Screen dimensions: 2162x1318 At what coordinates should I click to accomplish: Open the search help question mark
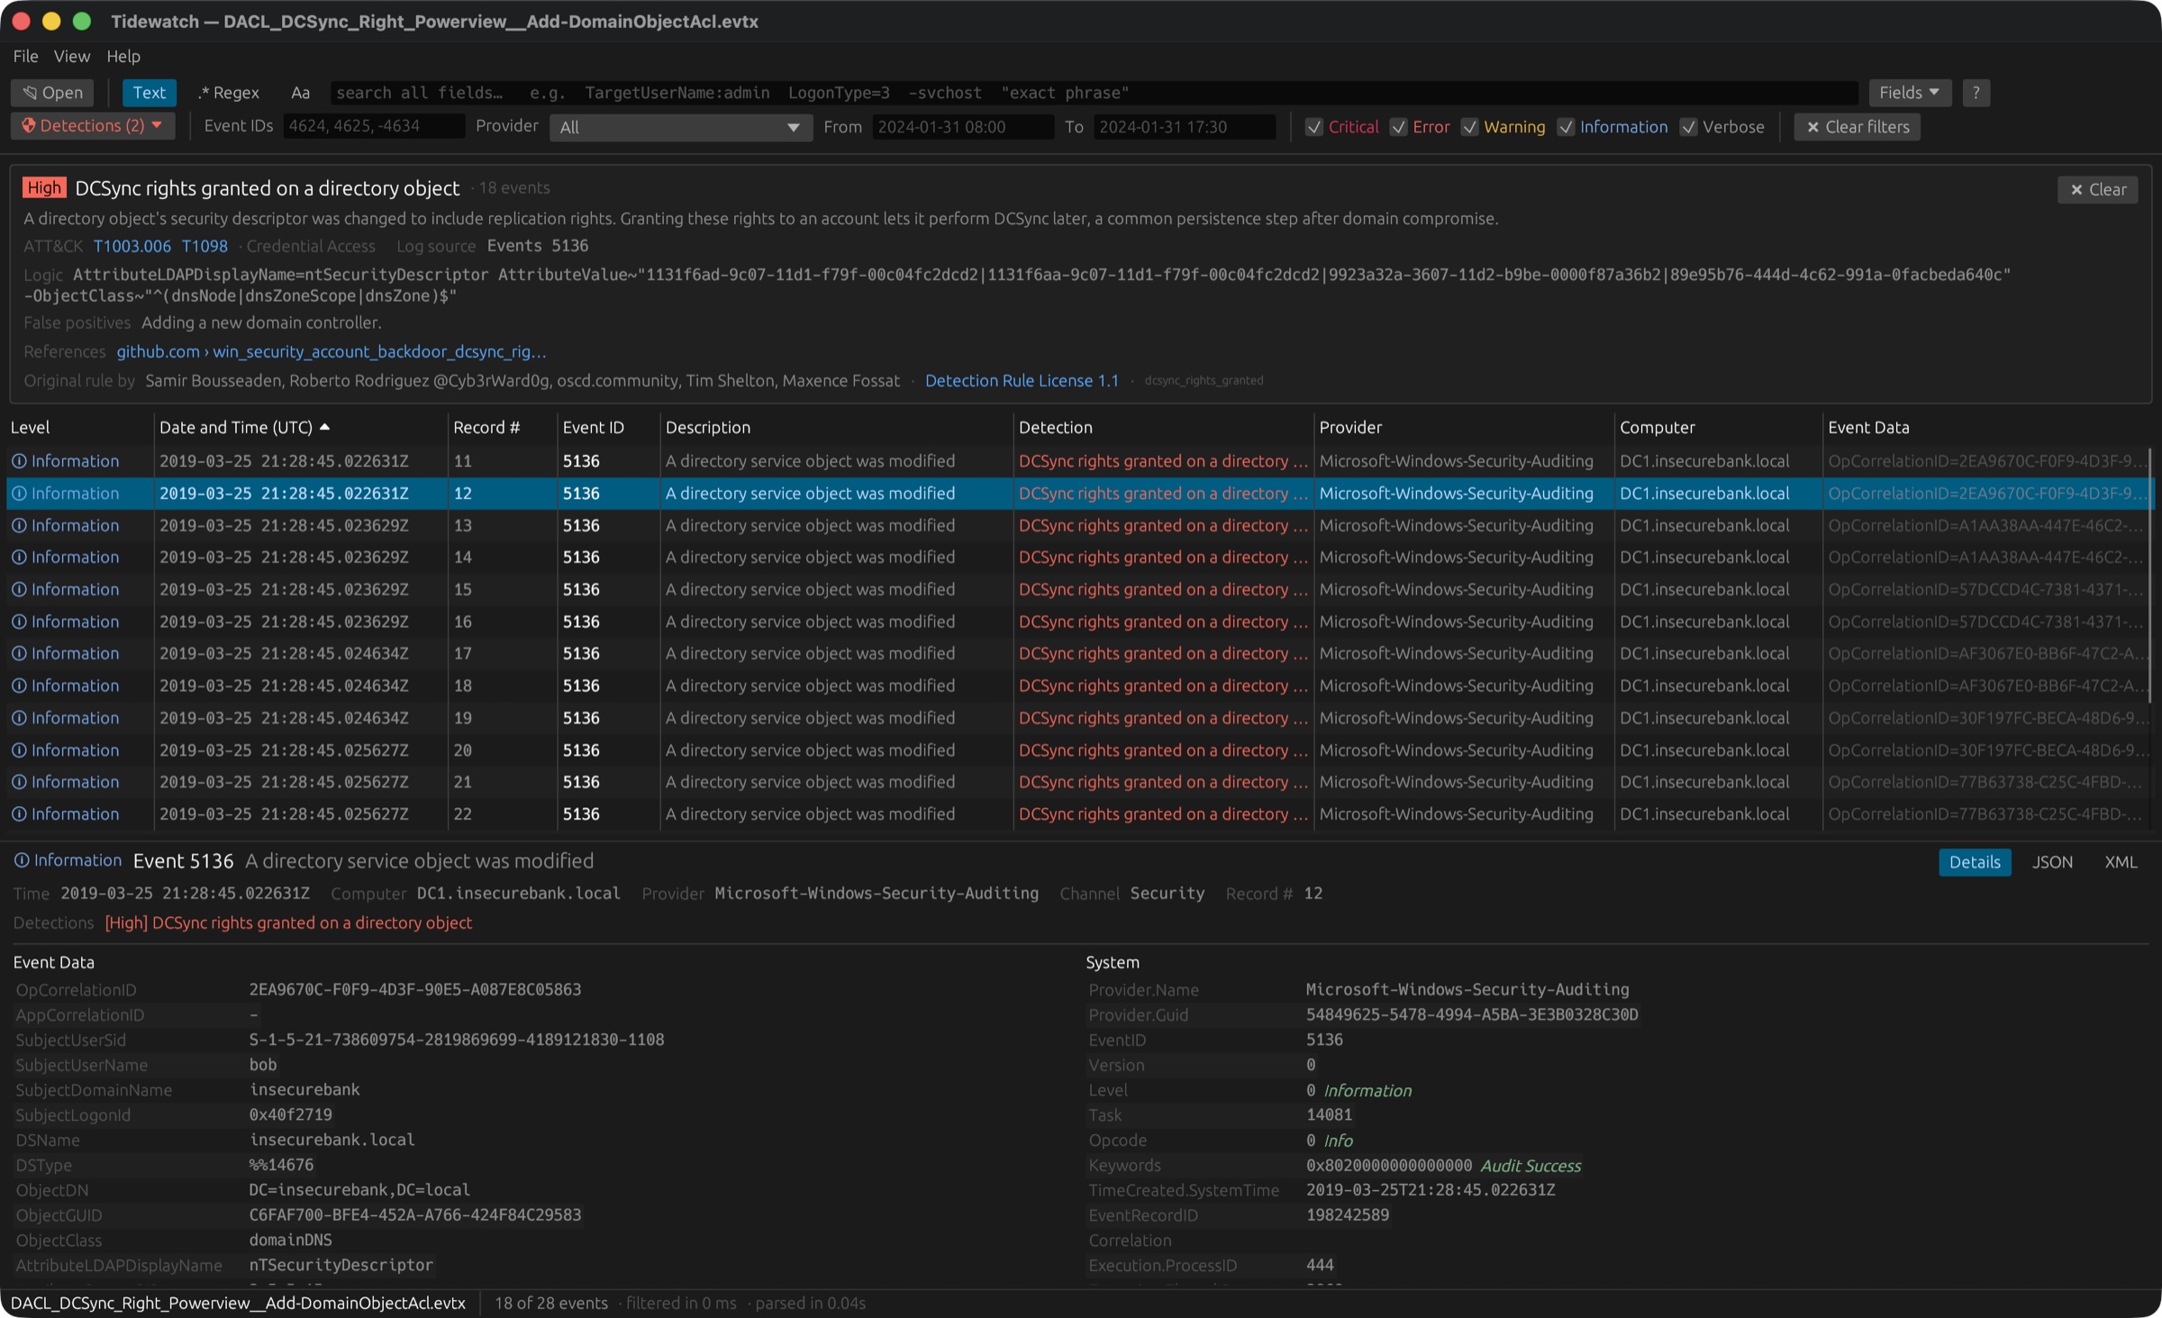pyautogui.click(x=1976, y=93)
